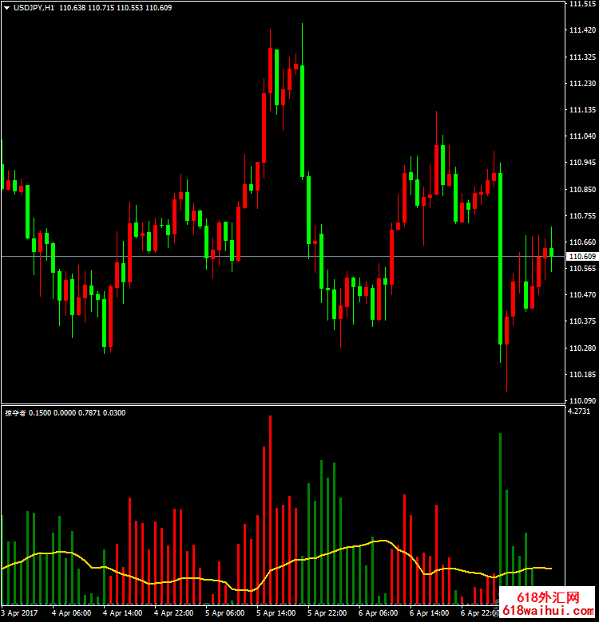Click the 5 Apr 14:00 time label
599x622 pixels.
pos(276,614)
